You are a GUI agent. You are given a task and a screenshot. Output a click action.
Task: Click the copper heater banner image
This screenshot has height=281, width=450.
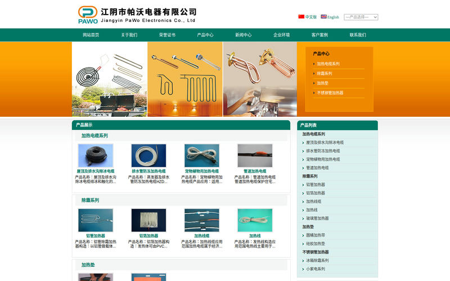pos(260,79)
